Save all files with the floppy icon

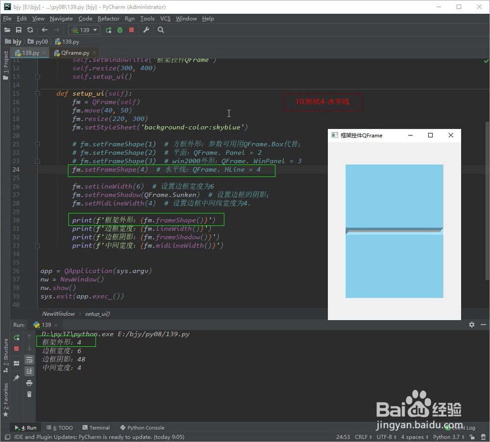pos(19,30)
